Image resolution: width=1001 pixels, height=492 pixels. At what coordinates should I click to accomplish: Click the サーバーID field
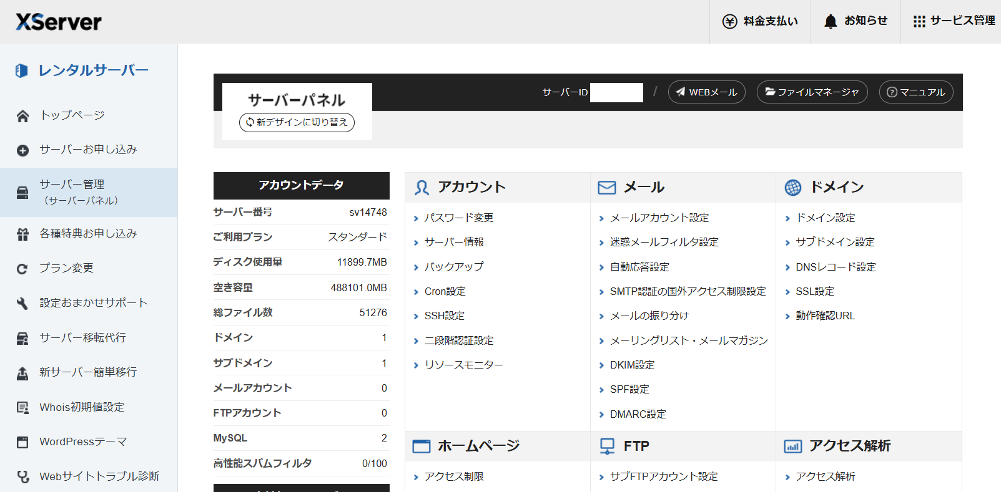pyautogui.click(x=616, y=92)
